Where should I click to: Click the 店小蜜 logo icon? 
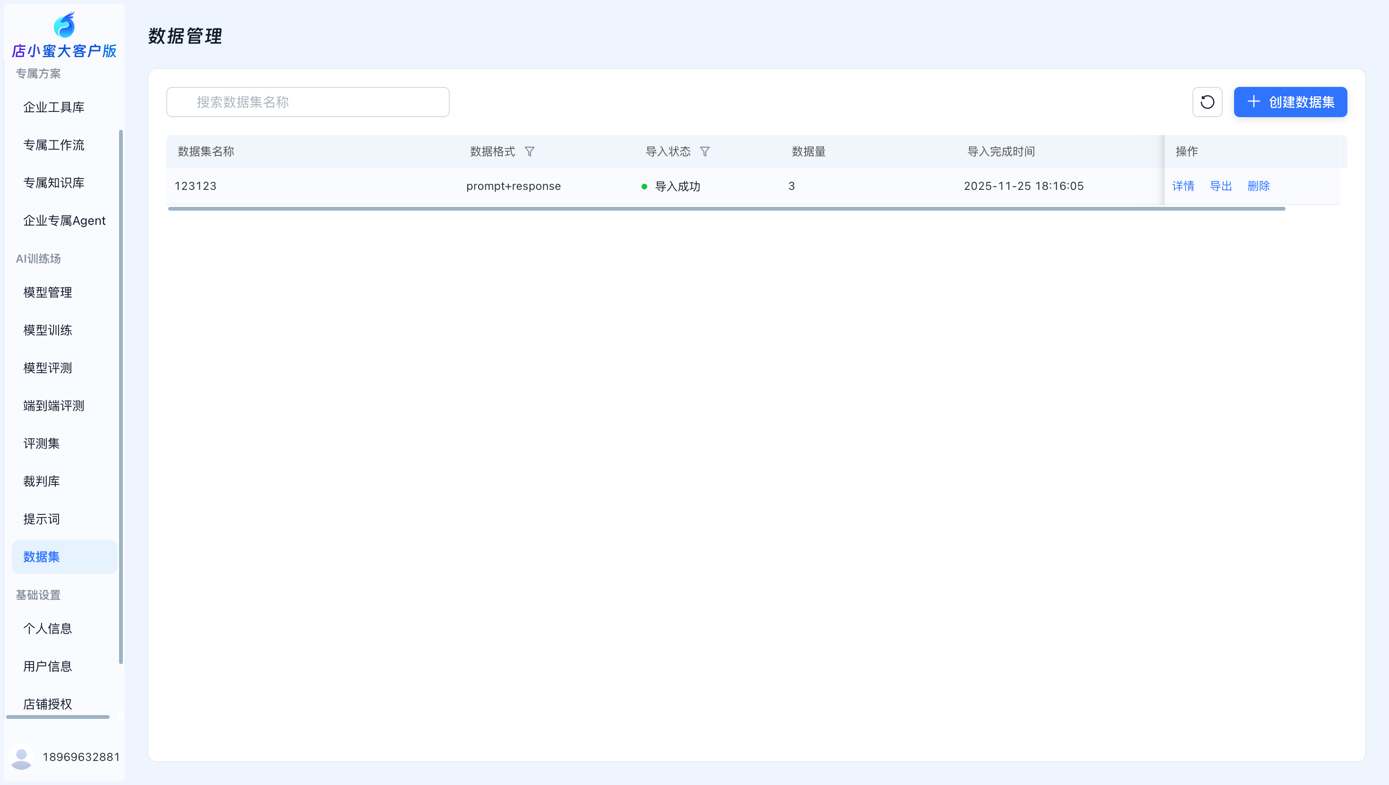click(x=64, y=25)
